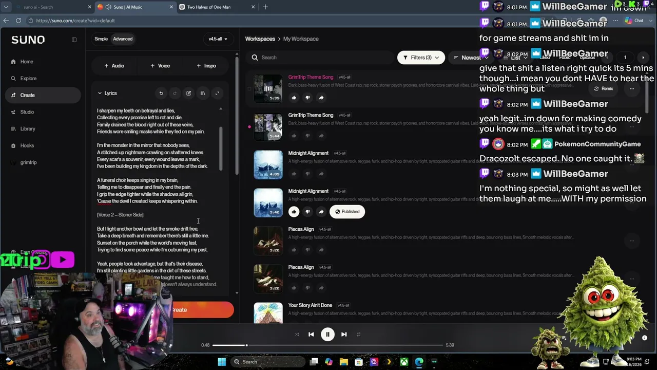Image resolution: width=657 pixels, height=370 pixels.
Task: Open the browser tab list dropdown
Action: coord(6,7)
